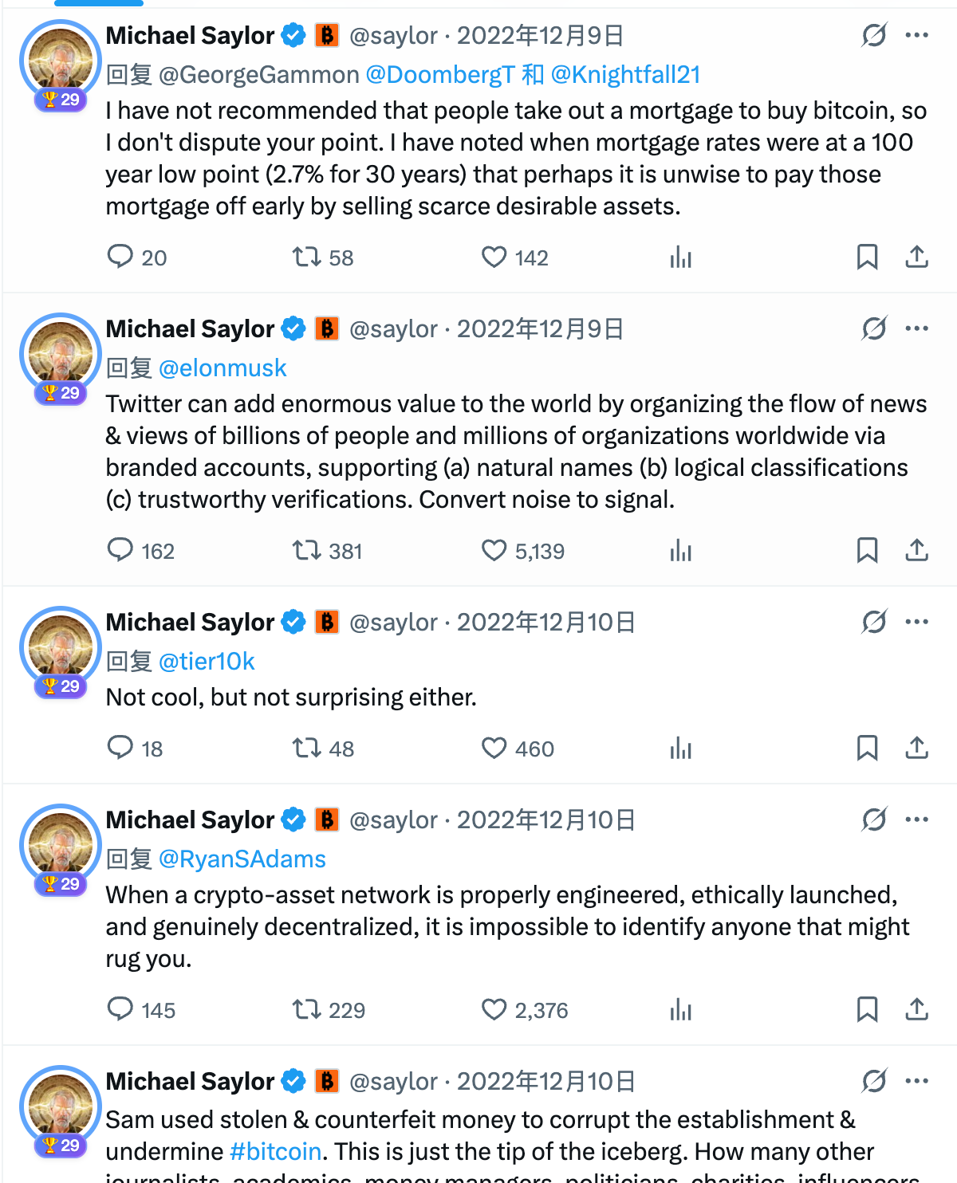957x1183 pixels.
Task: View analytics for the mortgage tweet
Action: [x=680, y=257]
